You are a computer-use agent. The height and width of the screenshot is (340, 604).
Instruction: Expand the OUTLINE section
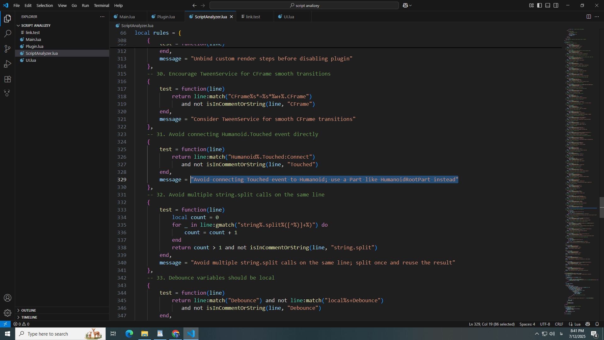click(28, 310)
